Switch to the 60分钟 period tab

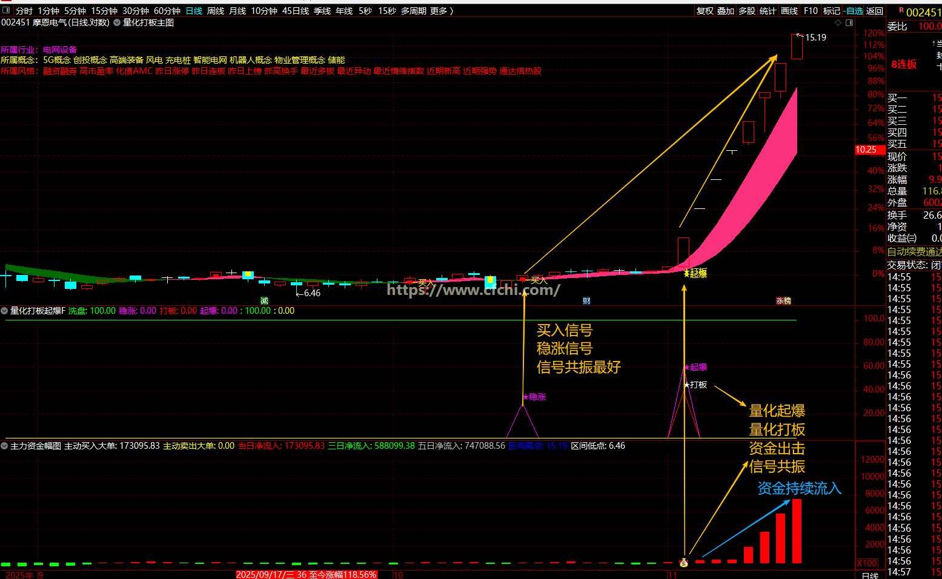[167, 11]
